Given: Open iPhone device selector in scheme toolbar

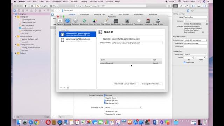Looking at the screenshot, I should pyautogui.click(x=54, y=6).
